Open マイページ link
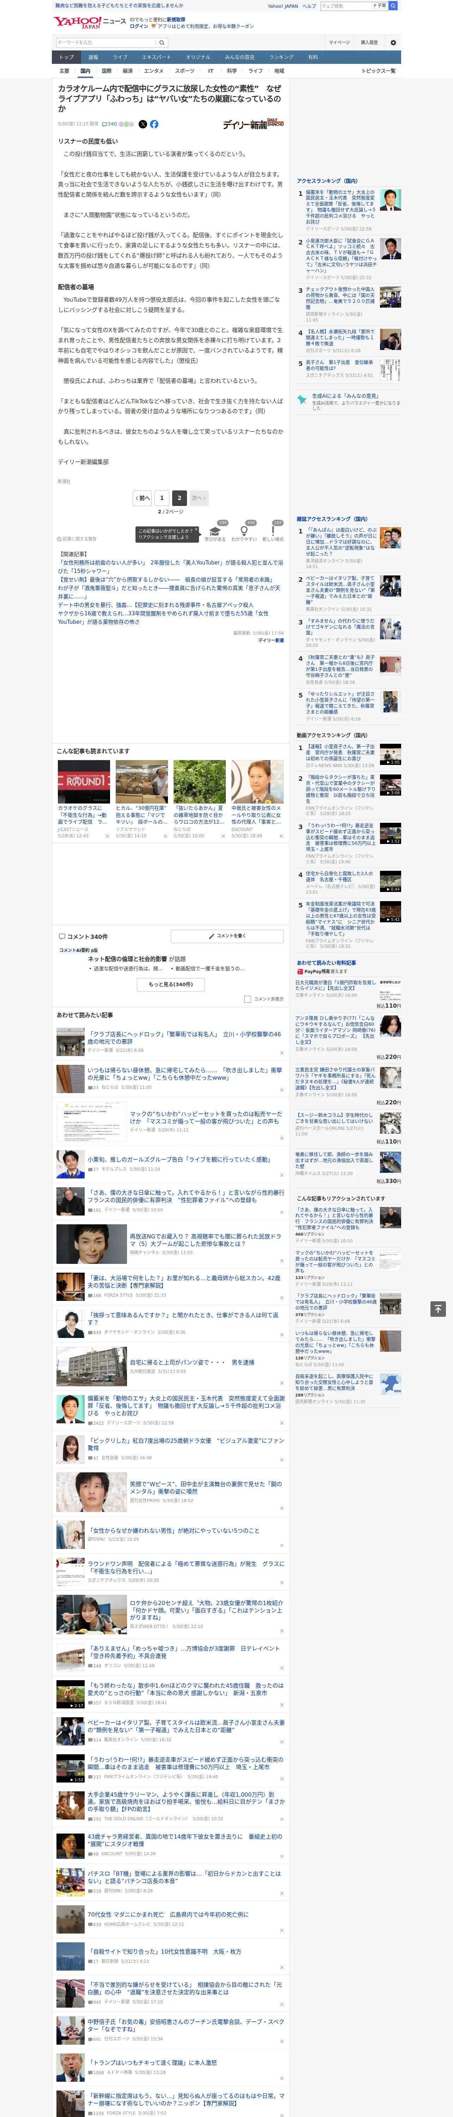This screenshot has height=2117, width=453. pyautogui.click(x=339, y=43)
